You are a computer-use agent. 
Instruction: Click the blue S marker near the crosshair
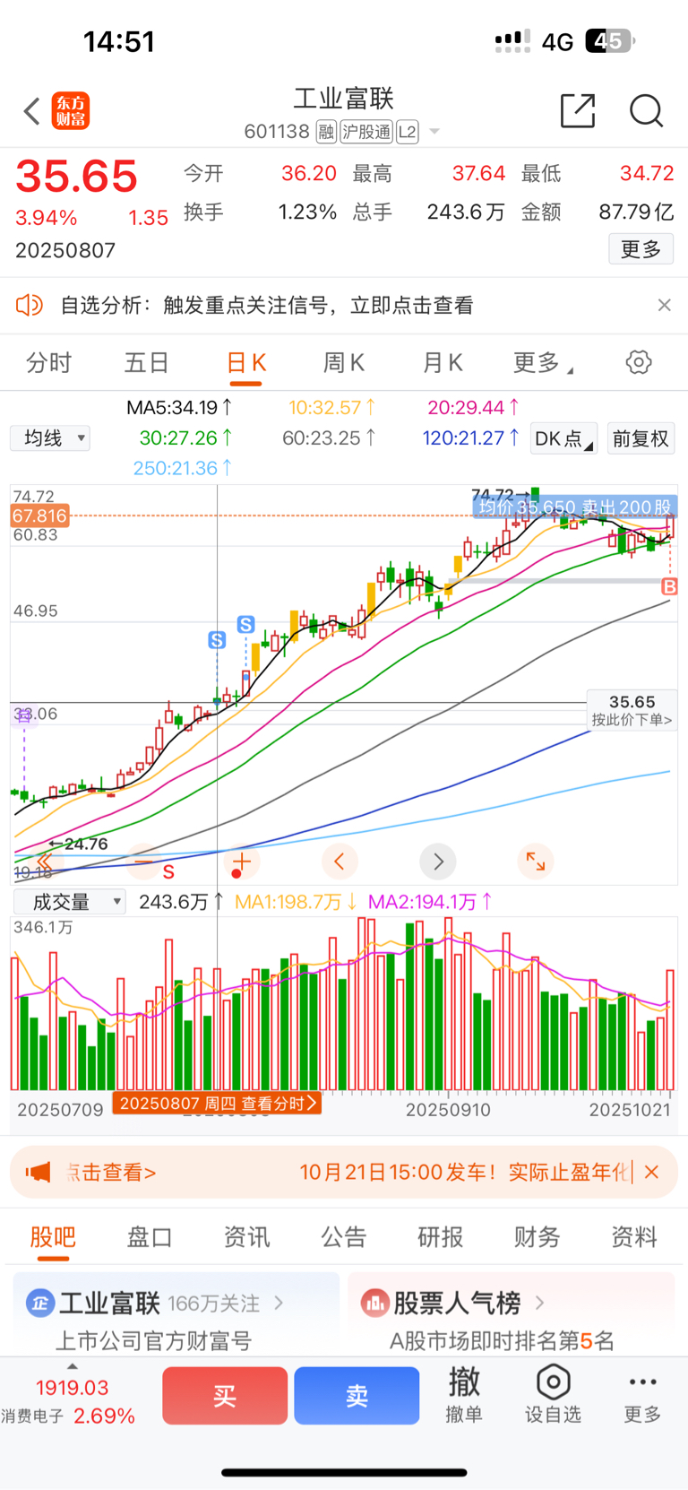click(x=217, y=639)
